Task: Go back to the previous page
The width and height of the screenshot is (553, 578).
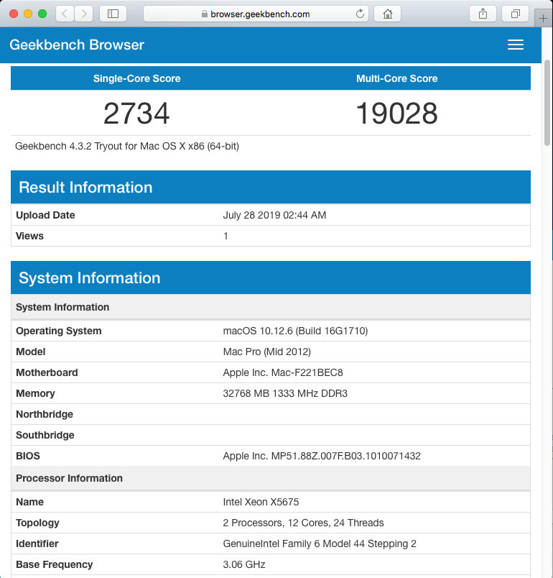Action: (65, 14)
